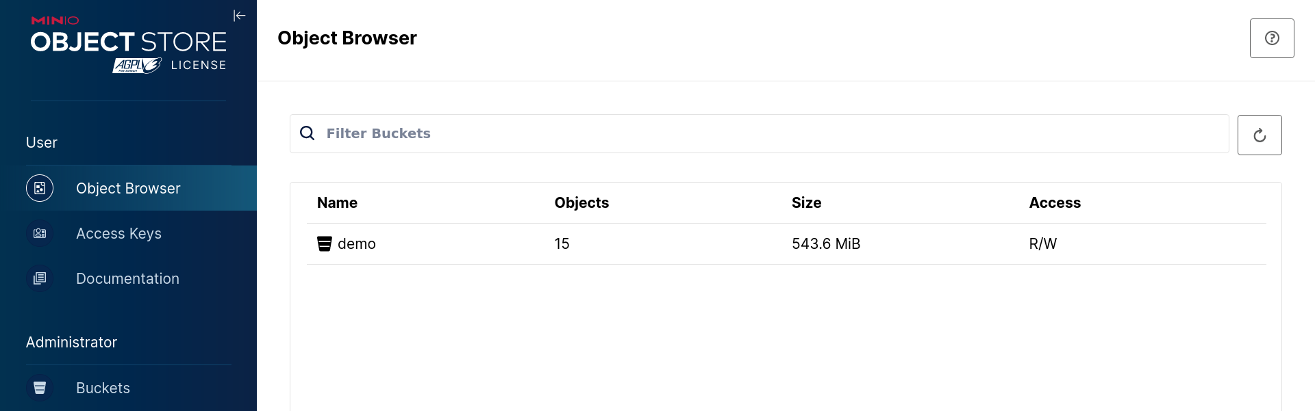The height and width of the screenshot is (411, 1315).
Task: Click the Access Keys sidebar icon
Action: pos(40,233)
